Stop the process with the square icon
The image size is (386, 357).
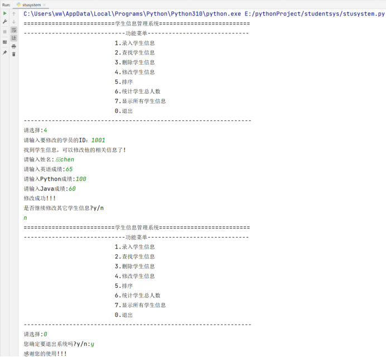pyautogui.click(x=4, y=32)
